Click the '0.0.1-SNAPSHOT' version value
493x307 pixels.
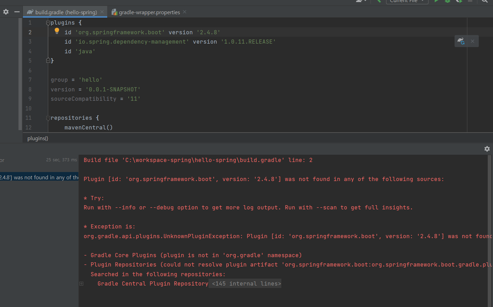113,89
